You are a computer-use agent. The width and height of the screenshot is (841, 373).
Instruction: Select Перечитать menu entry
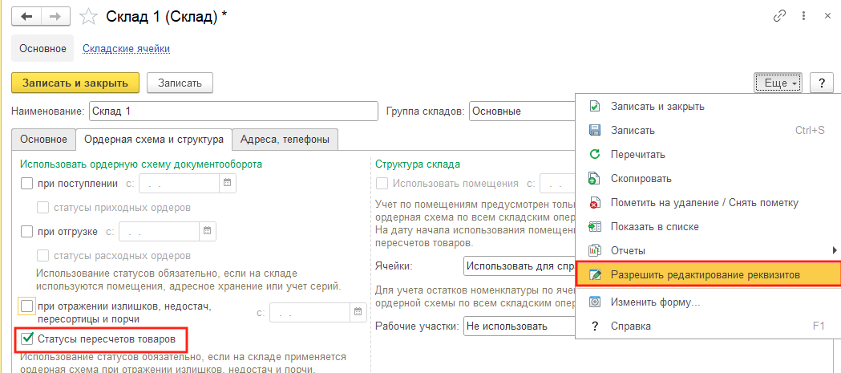tap(708, 155)
